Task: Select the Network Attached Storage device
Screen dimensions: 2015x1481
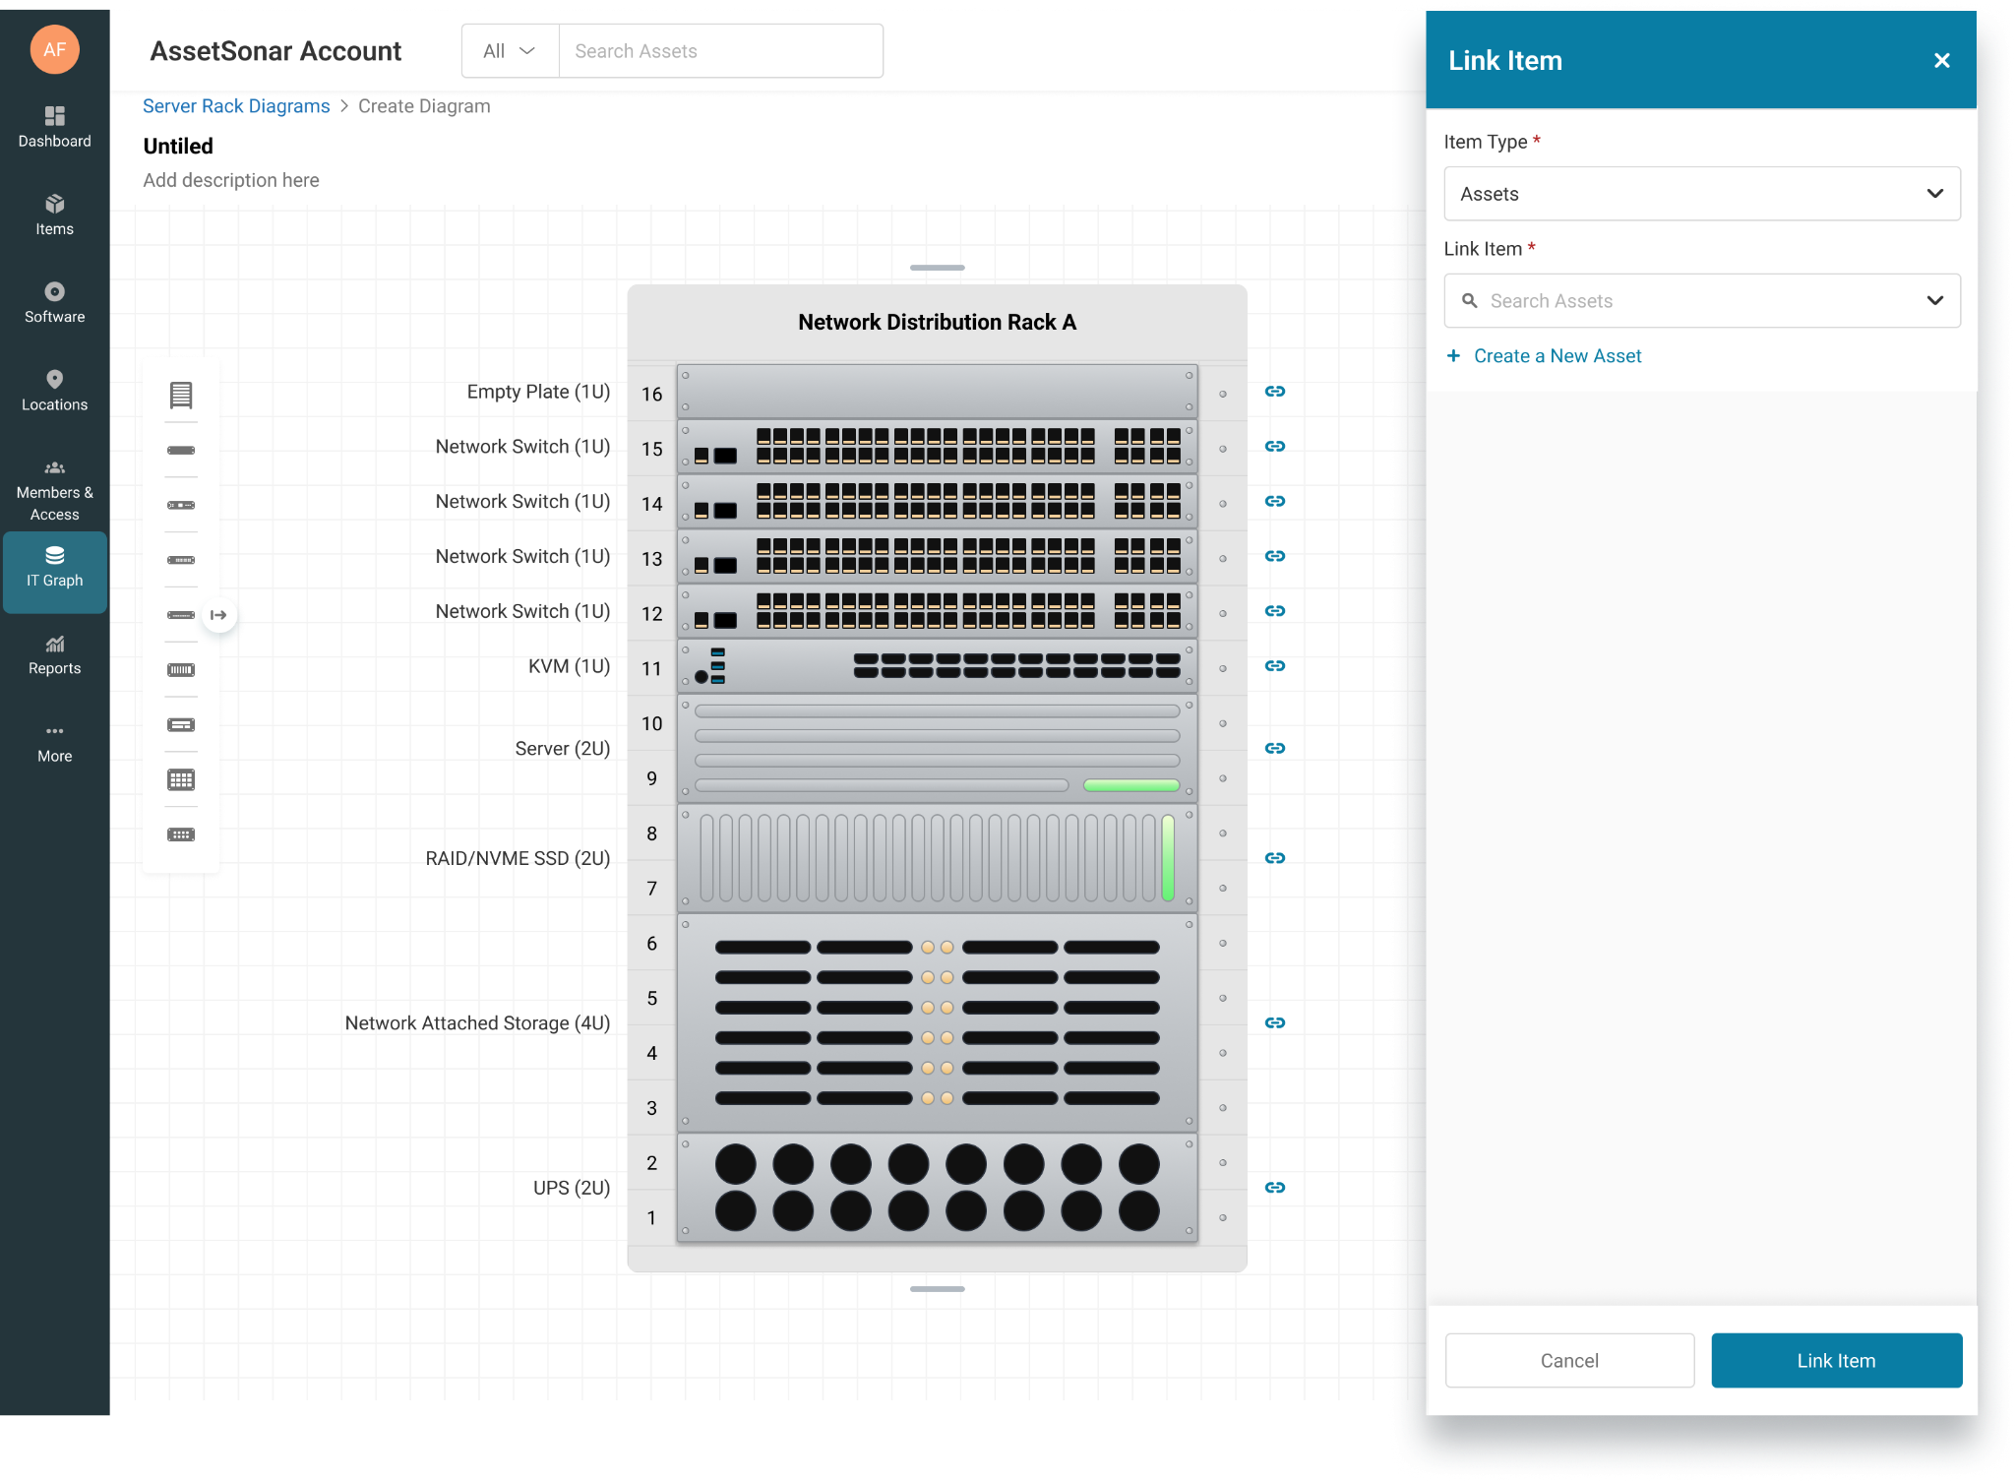Action: (937, 1023)
